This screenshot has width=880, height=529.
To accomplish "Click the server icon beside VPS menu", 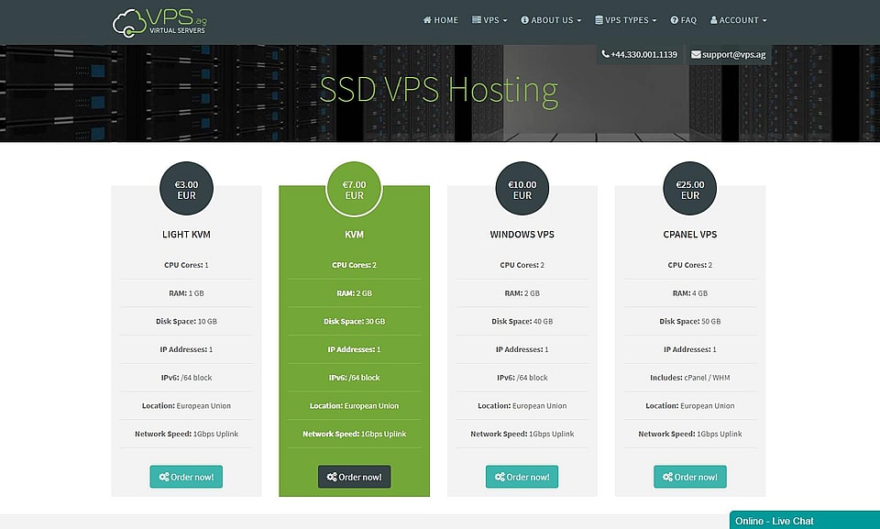I will pyautogui.click(x=477, y=19).
